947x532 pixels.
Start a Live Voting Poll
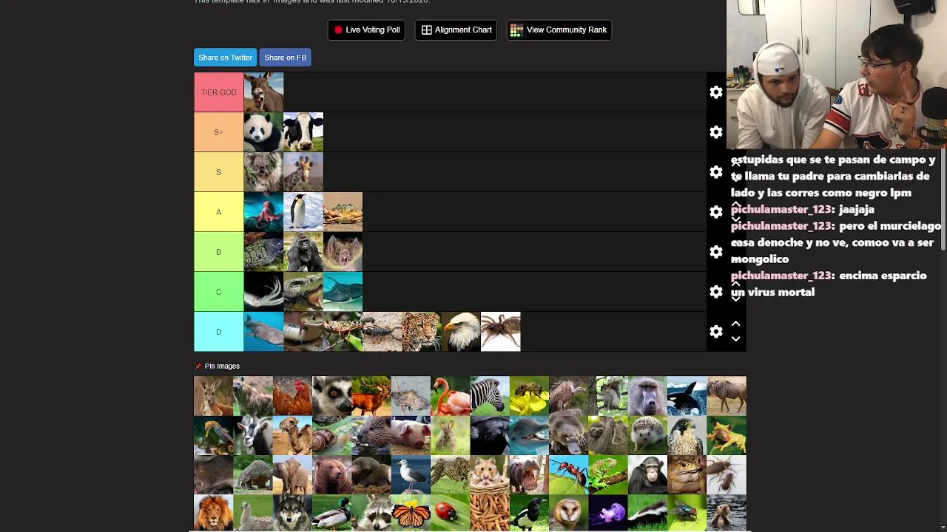(366, 30)
